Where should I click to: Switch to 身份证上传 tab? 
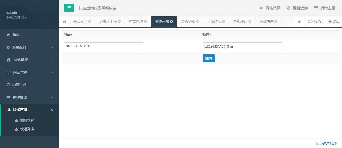coord(108,21)
